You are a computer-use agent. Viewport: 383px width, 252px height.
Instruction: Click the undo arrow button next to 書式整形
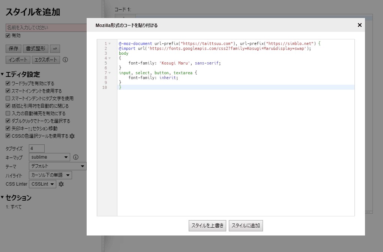click(55, 49)
